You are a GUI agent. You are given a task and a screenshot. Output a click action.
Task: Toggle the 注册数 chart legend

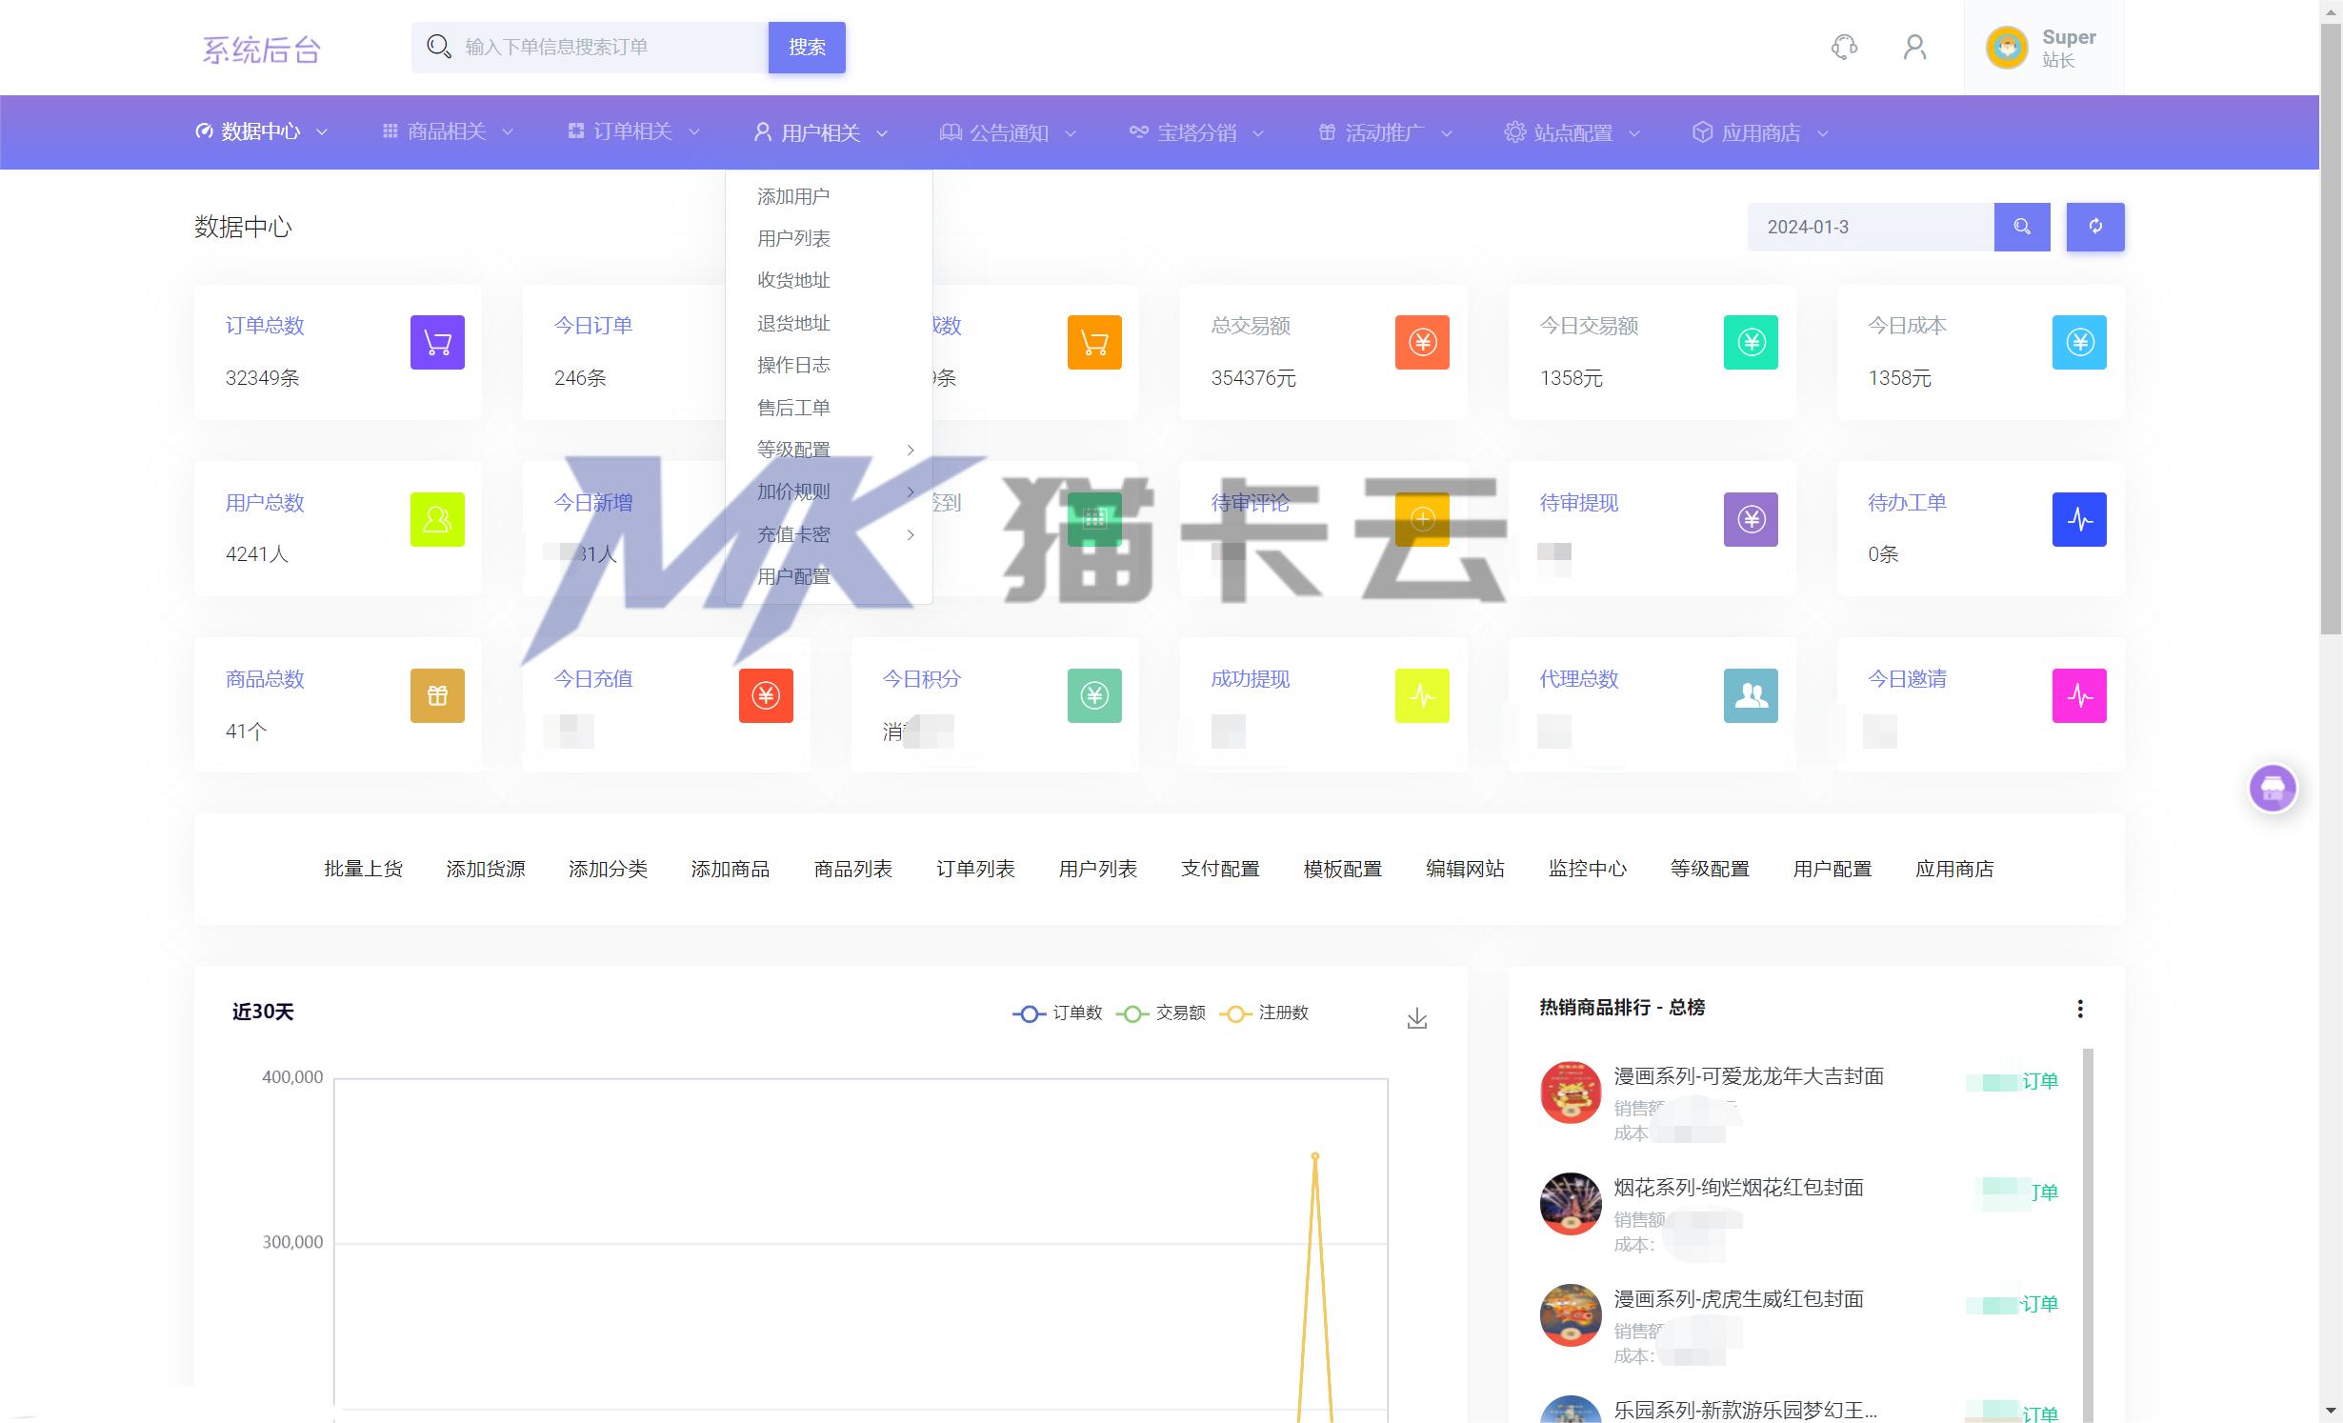[x=1264, y=1012]
